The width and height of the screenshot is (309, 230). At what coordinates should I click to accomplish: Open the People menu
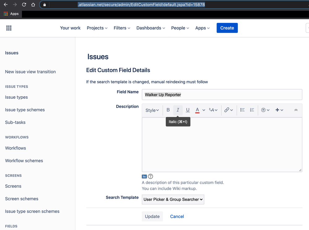coord(180,28)
